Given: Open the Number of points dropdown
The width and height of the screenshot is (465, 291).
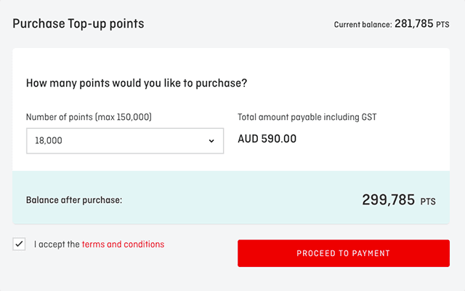Looking at the screenshot, I should [125, 140].
